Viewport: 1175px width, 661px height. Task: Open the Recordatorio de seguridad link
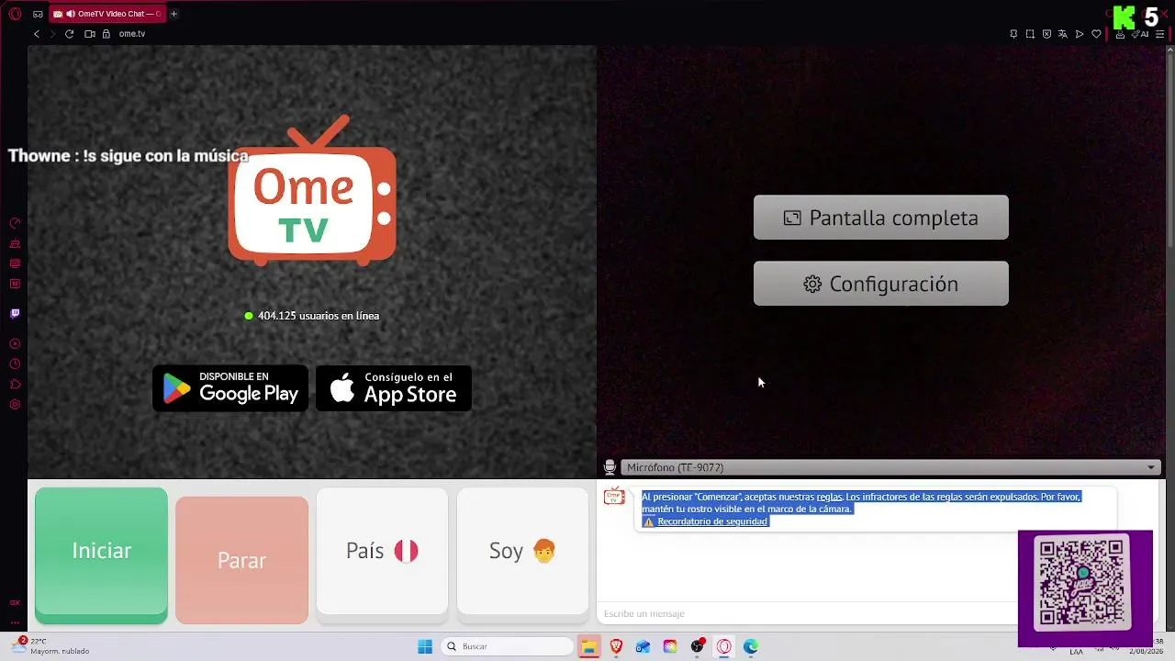click(711, 521)
